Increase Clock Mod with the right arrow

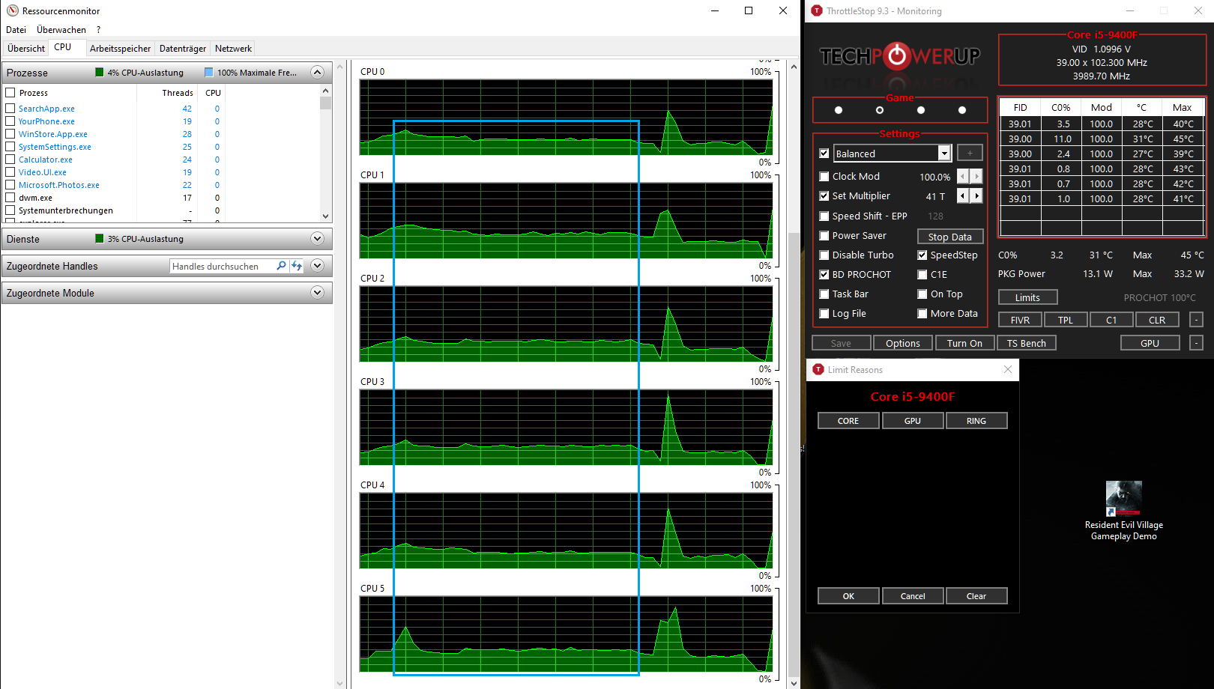point(976,177)
